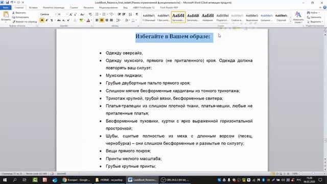The height and width of the screenshot is (184, 327).
Task: Switch to Review (Рецензирование) tab
Action: (108, 8)
